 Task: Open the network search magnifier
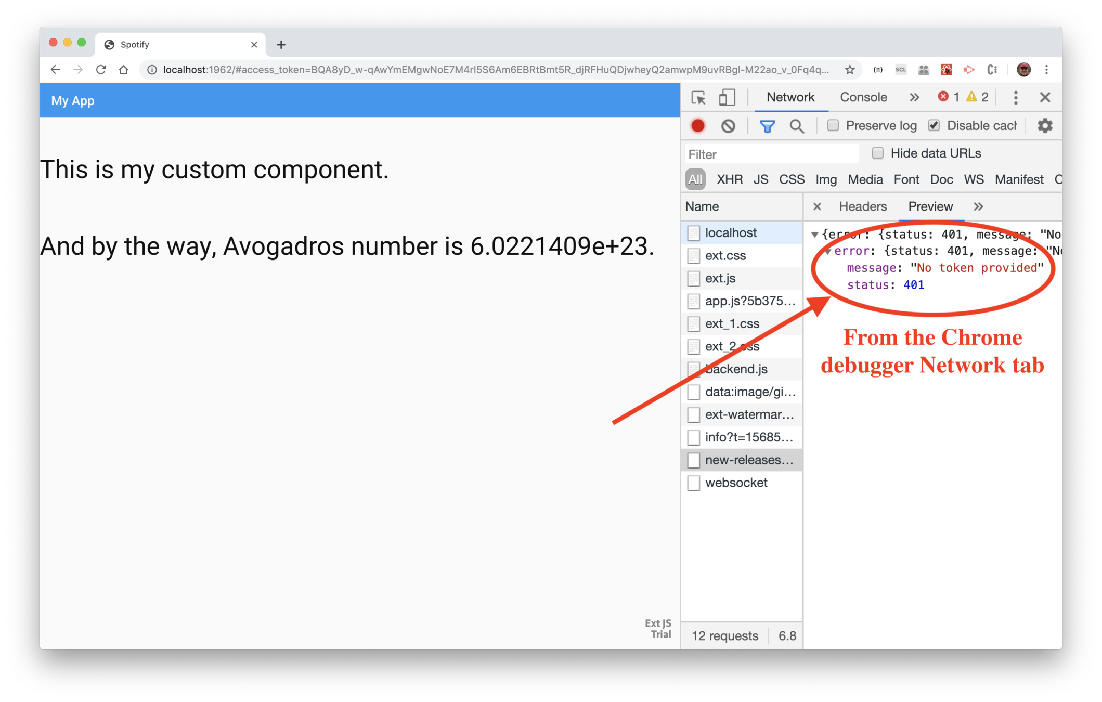(797, 126)
